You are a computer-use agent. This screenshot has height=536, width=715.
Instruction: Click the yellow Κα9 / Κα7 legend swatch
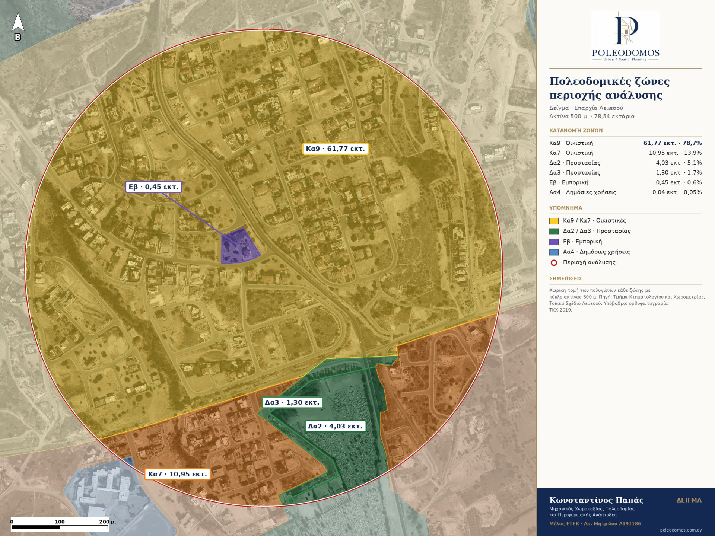(554, 221)
